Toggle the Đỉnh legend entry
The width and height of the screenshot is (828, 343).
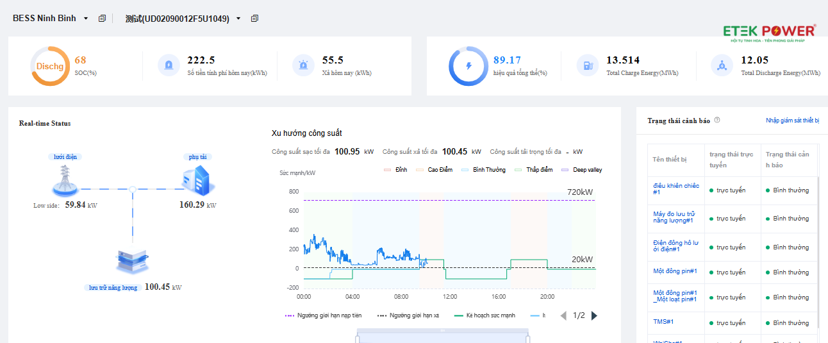point(395,170)
